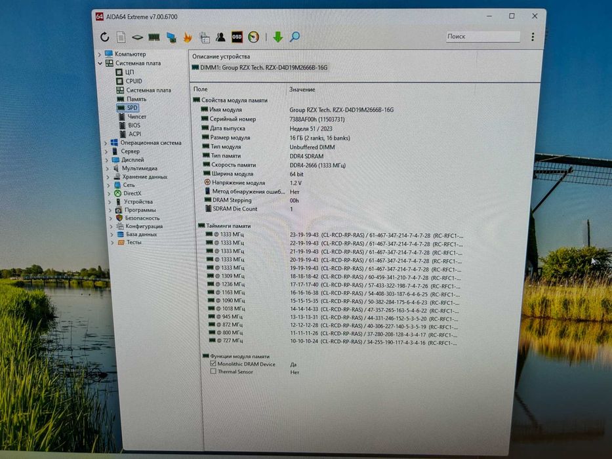
Task: Expand the DirectX tree node
Action: click(x=110, y=193)
